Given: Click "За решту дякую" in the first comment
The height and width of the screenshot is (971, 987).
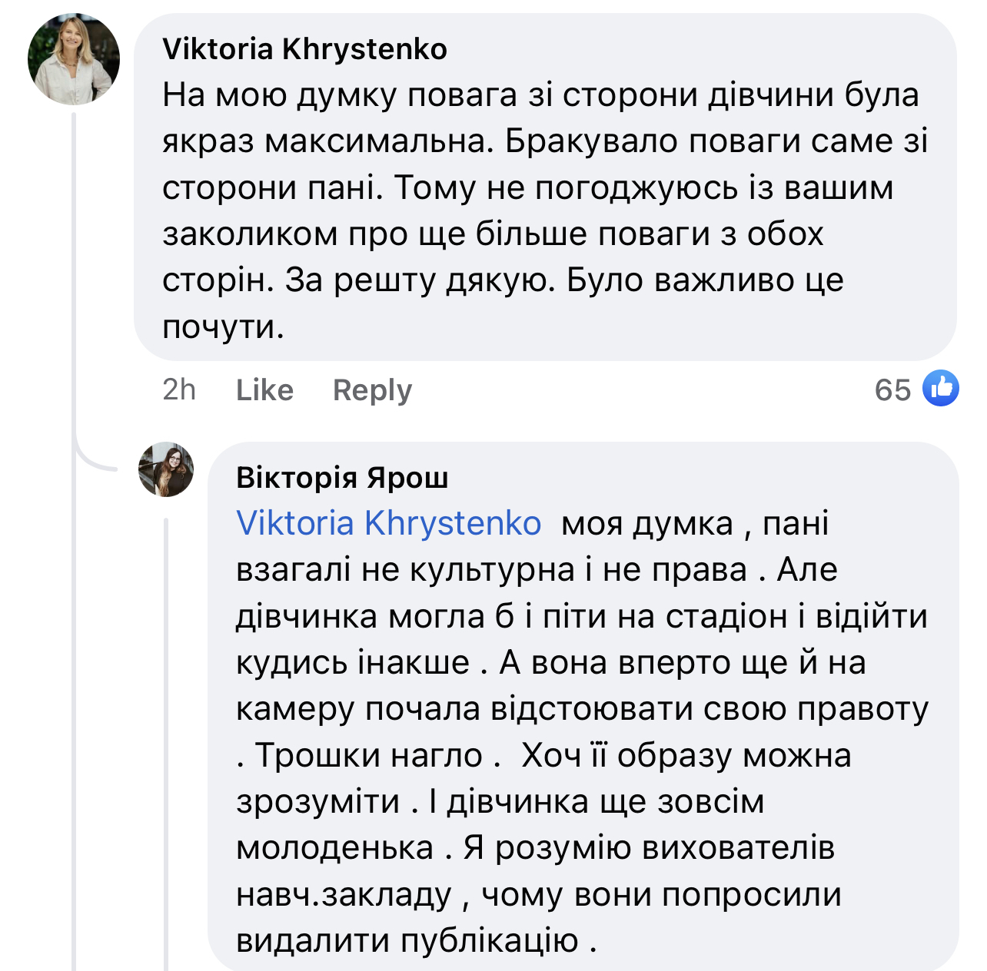Looking at the screenshot, I should (420, 281).
